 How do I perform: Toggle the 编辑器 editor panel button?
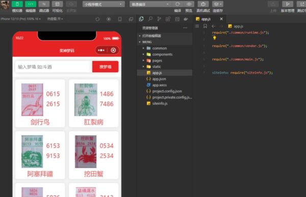[x=31, y=4]
